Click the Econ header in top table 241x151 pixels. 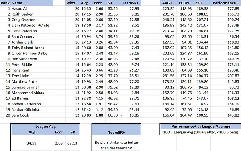click(98, 3)
